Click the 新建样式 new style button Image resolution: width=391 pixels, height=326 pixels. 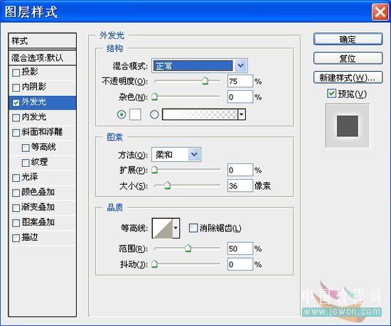348,77
